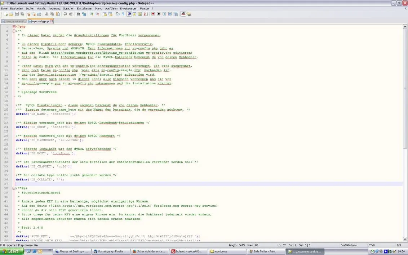
Task: Click the Replace toolbar icon
Action: [x=84, y=14]
